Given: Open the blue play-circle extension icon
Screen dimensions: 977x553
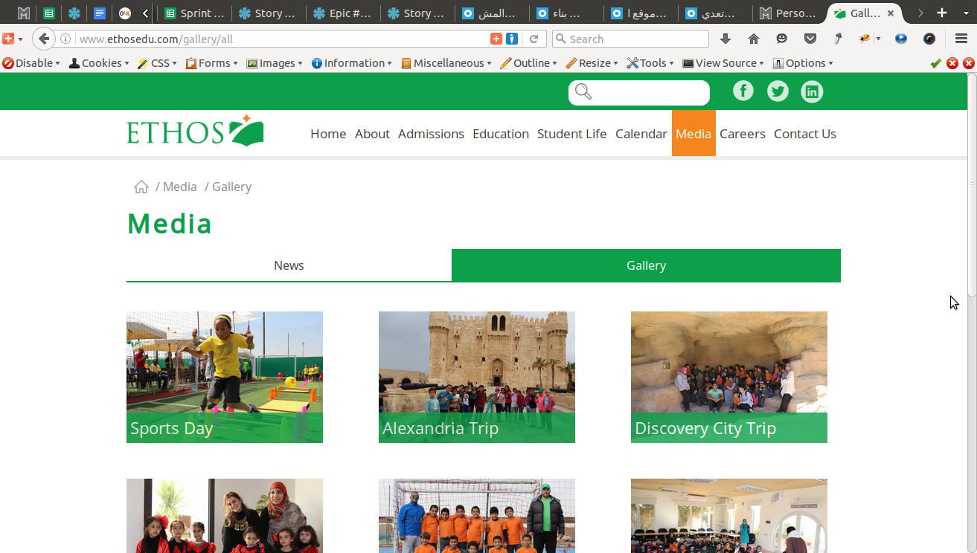Looking at the screenshot, I should point(901,39).
